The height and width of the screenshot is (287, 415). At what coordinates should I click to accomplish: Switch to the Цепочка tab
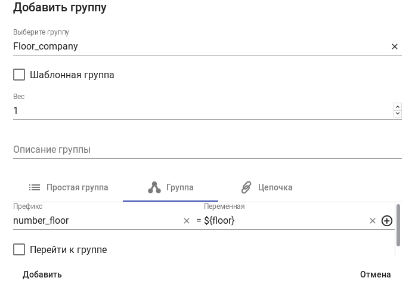coord(267,187)
